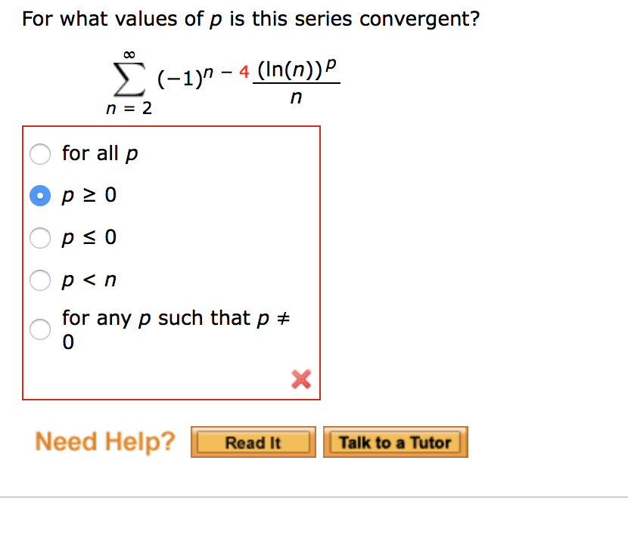Select the 'p ≤ 0' option
The image size is (628, 550).
40,237
